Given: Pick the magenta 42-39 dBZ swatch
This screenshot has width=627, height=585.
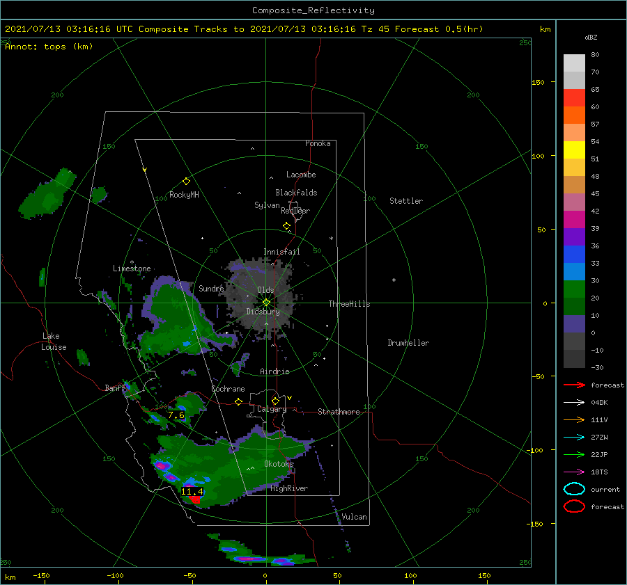Looking at the screenshot, I should (574, 220).
